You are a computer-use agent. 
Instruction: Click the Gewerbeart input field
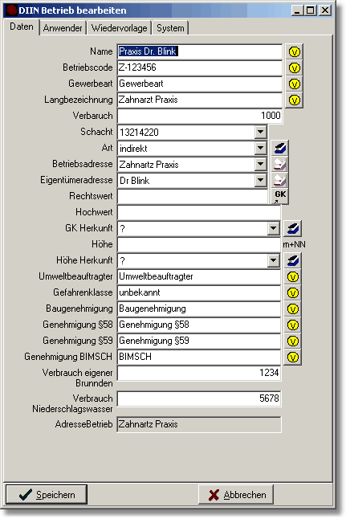point(200,84)
